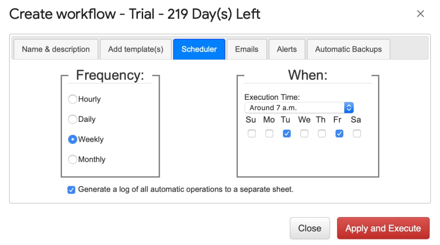Uncheck the Friday checkbox
Image resolution: width=440 pixels, height=245 pixels.
[x=339, y=134]
